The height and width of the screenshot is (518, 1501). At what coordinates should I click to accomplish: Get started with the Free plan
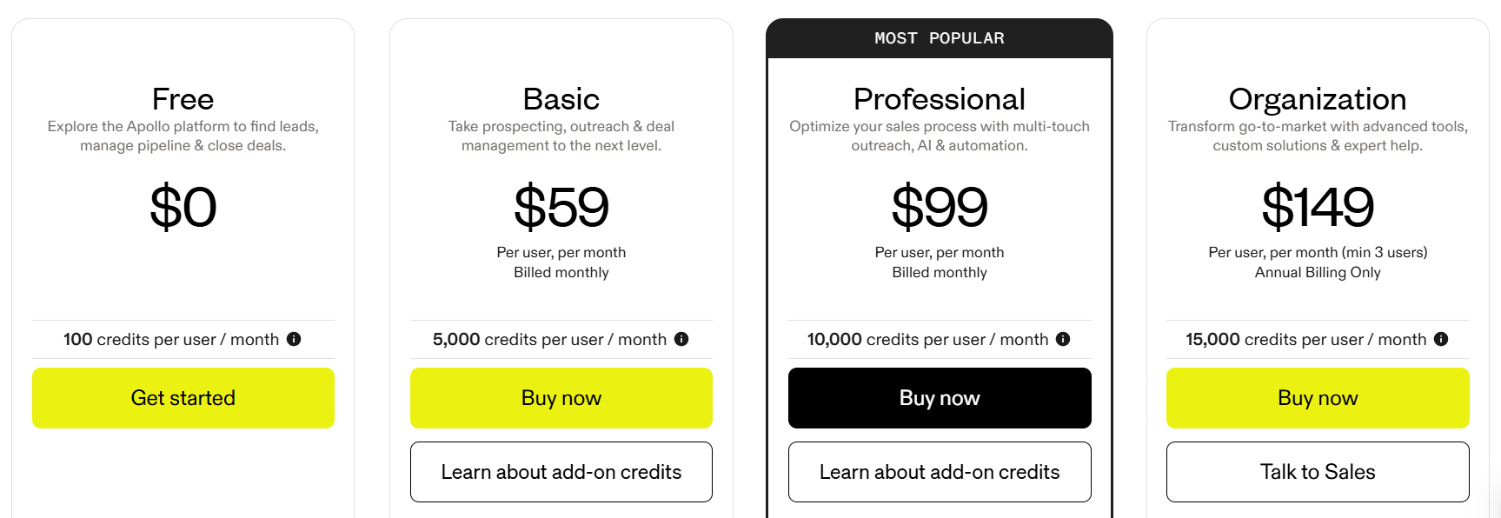183,398
